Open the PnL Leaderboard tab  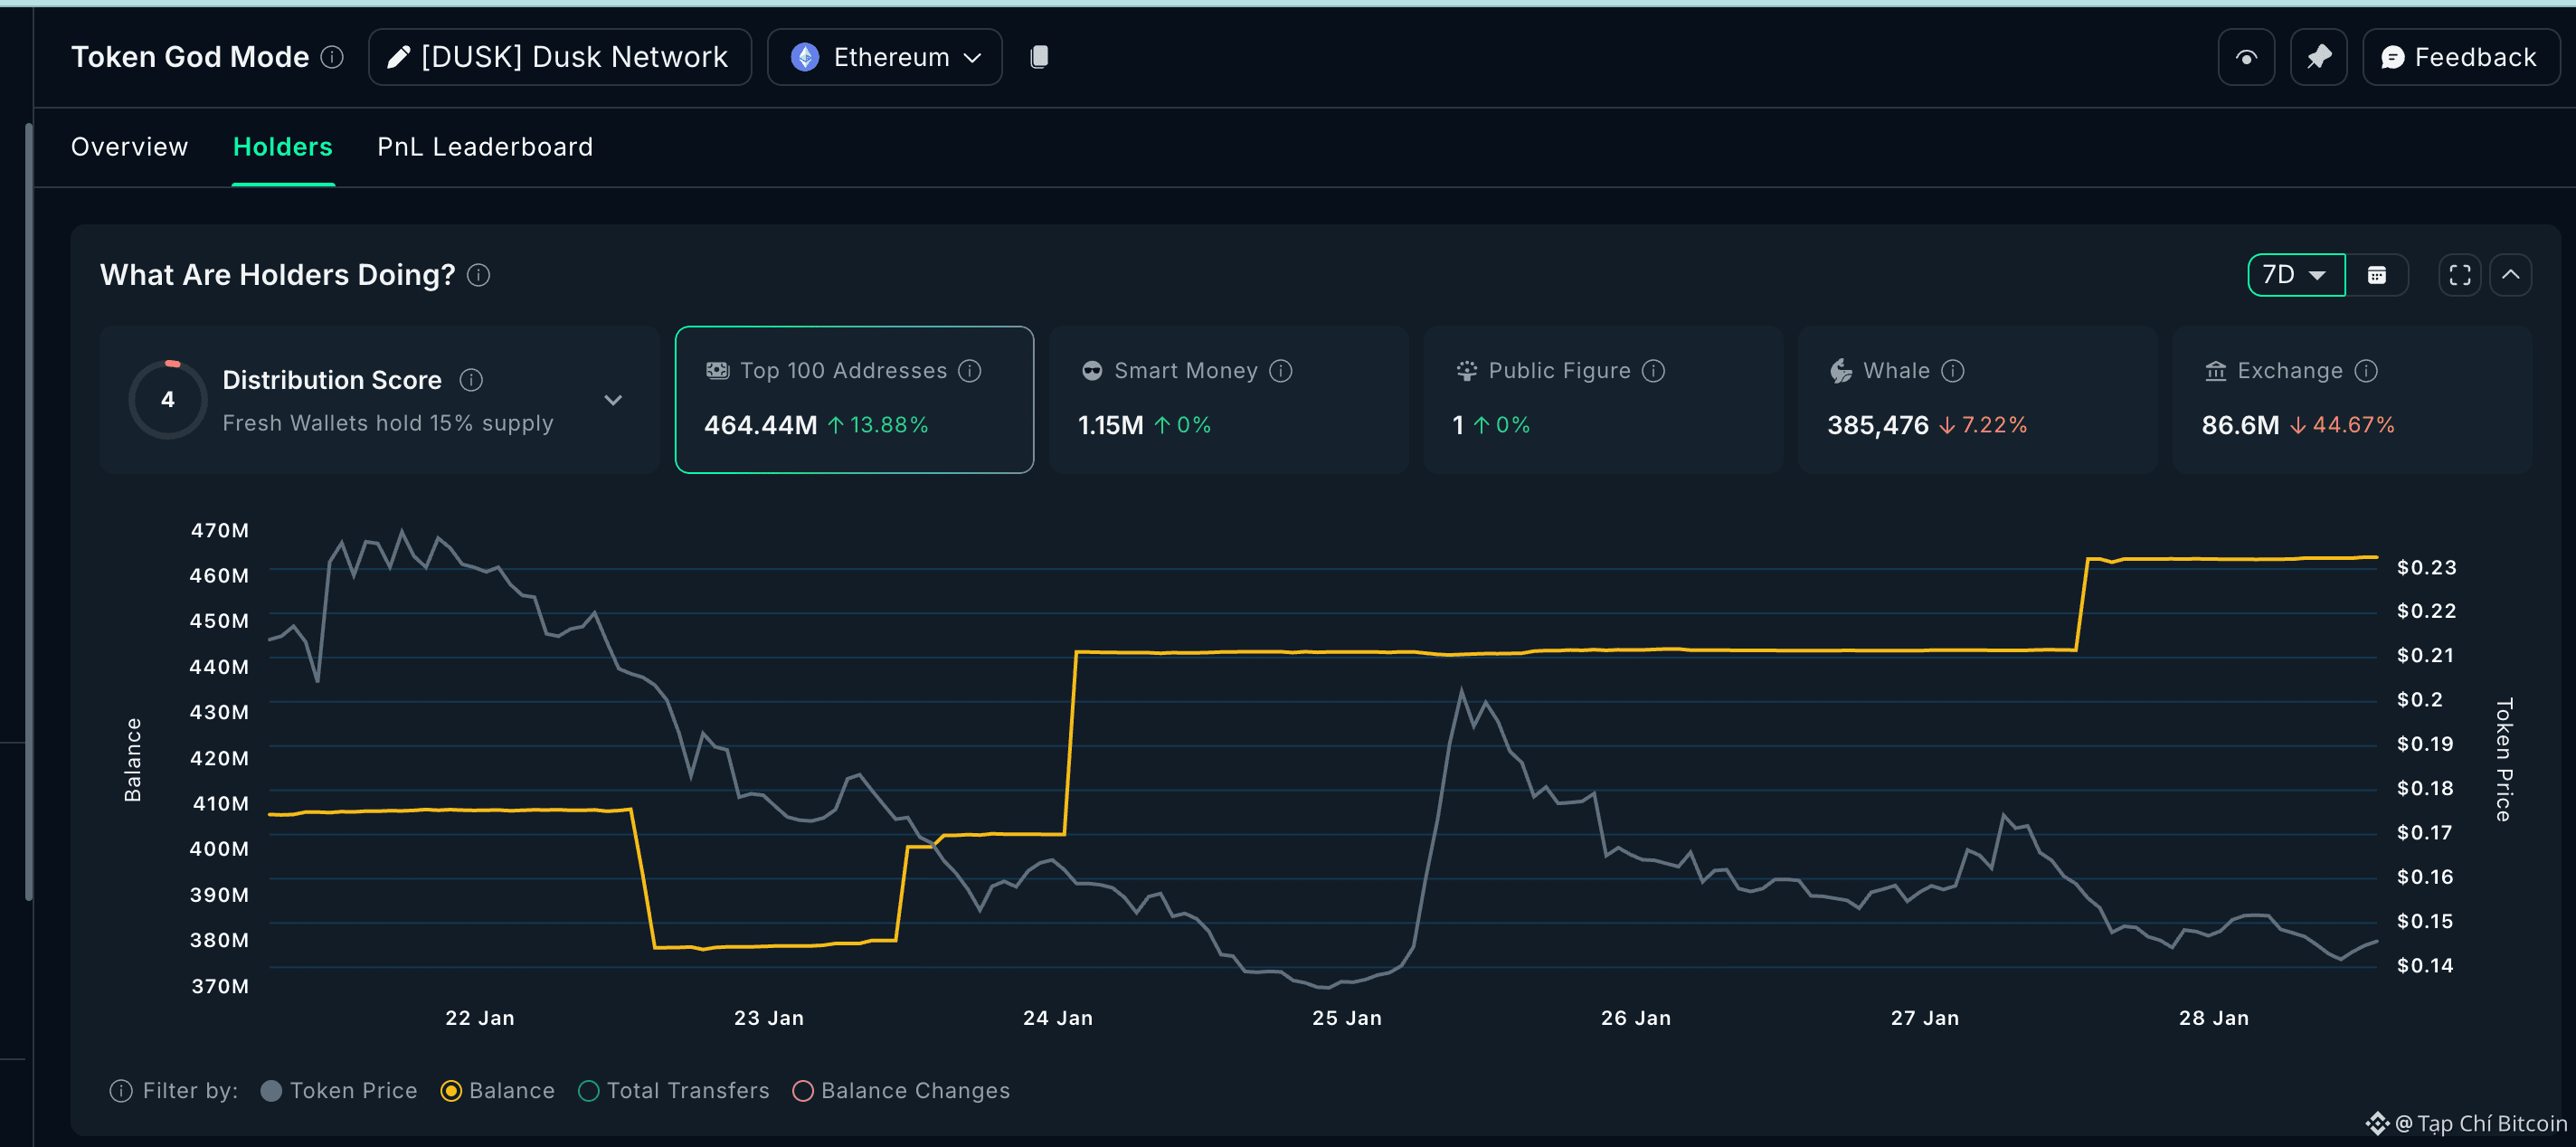485,147
